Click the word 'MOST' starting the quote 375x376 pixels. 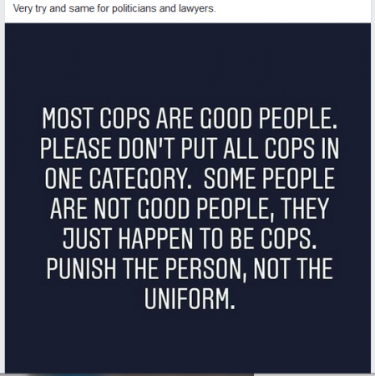pos(68,118)
